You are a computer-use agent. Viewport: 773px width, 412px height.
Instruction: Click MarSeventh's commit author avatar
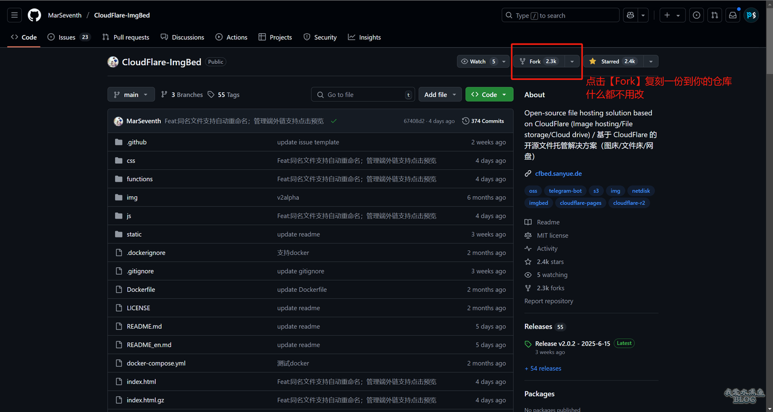point(118,121)
